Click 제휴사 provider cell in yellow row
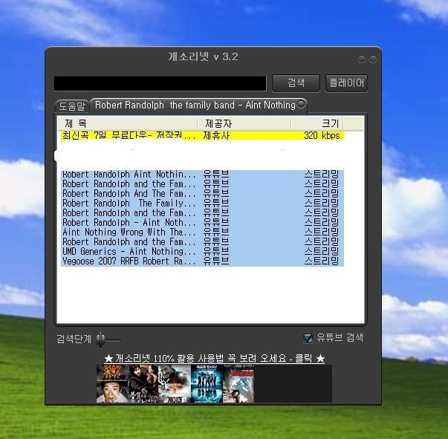 tap(216, 135)
